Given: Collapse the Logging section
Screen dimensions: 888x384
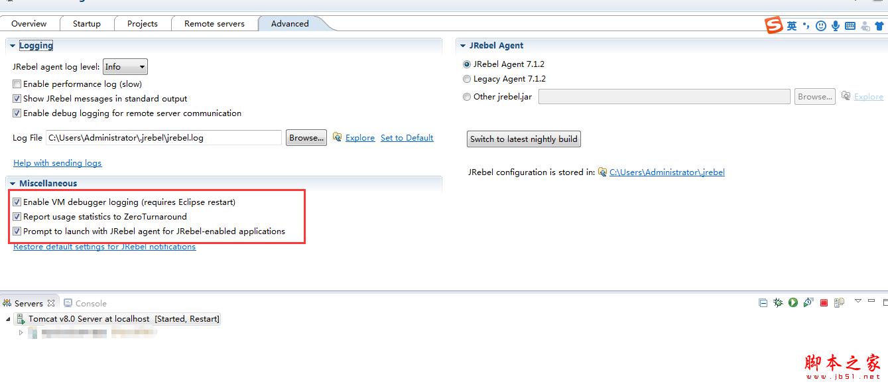Looking at the screenshot, I should point(13,46).
